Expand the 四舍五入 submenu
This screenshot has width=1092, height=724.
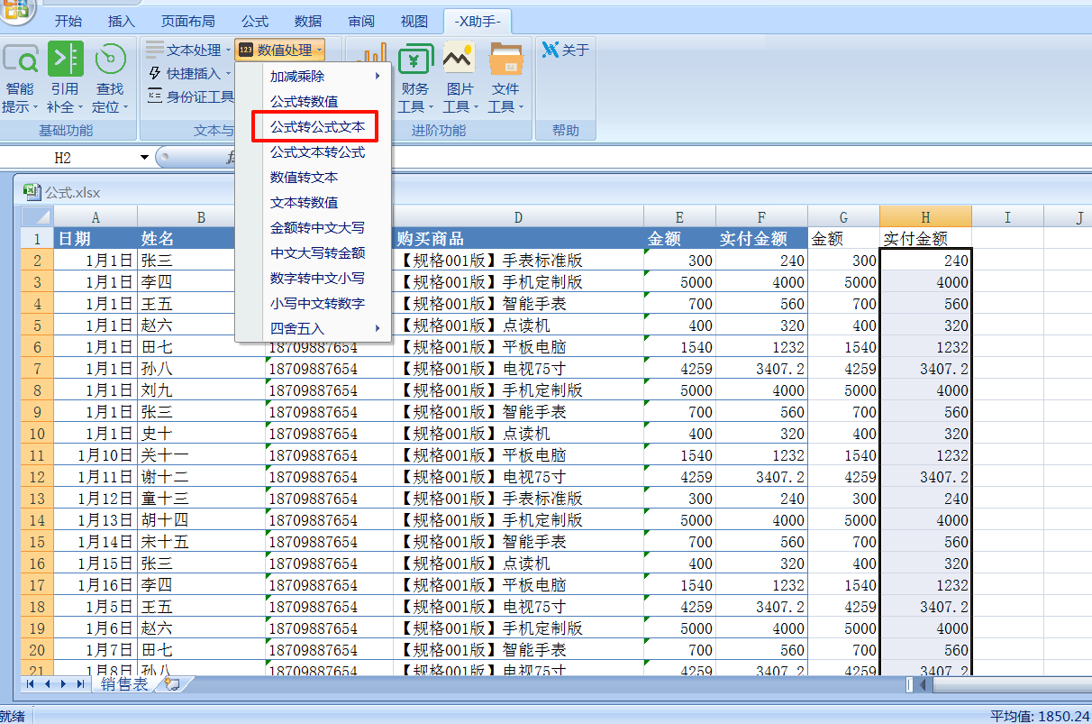click(x=314, y=328)
